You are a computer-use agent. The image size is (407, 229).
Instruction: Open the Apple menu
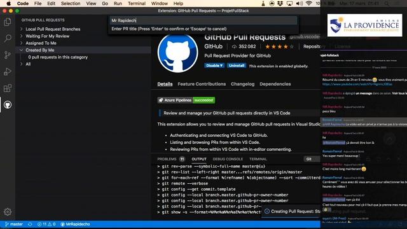click(8, 3)
